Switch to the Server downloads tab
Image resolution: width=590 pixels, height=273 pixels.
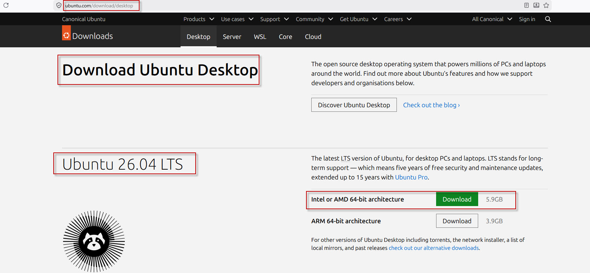point(232,36)
